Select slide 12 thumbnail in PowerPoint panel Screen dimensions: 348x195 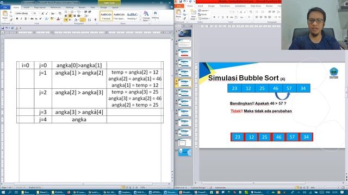click(185, 142)
